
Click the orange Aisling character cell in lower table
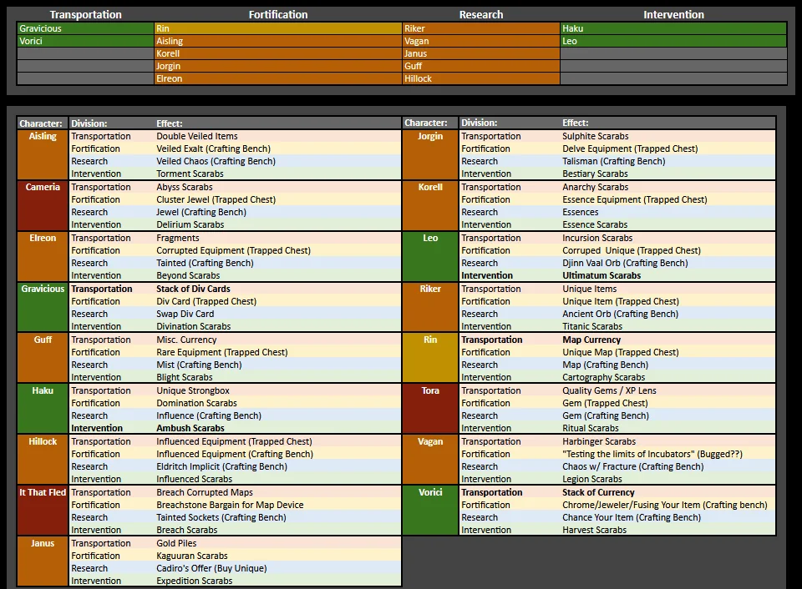coord(43,154)
